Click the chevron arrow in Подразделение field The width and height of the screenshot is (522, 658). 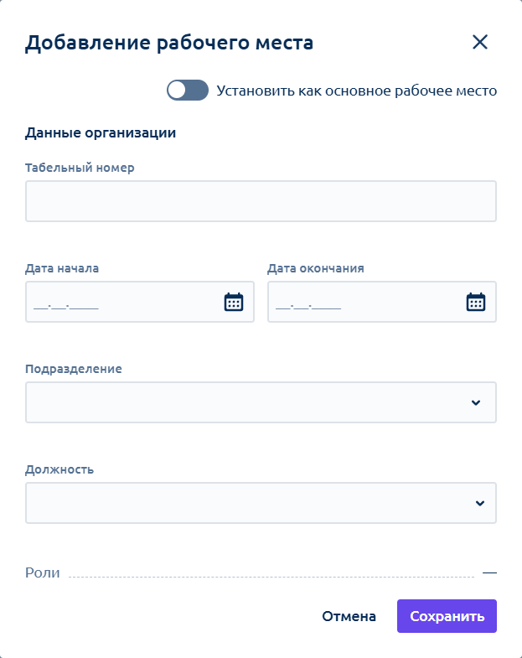476,402
